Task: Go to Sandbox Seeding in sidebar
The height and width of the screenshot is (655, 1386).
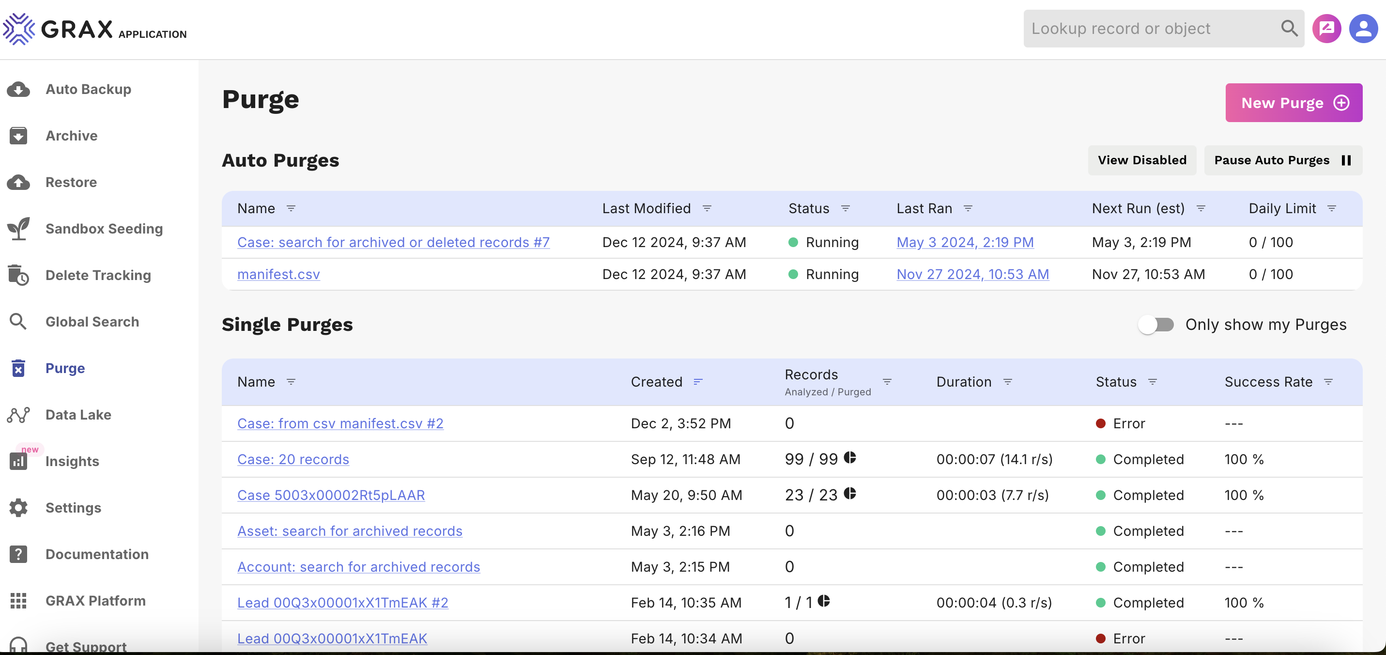Action: 105,229
